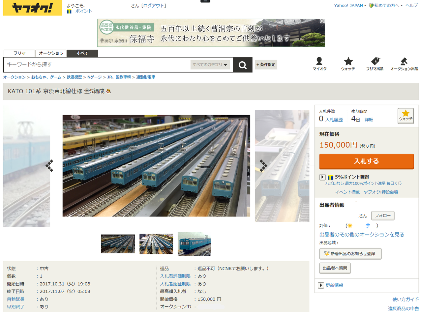This screenshot has height=312, width=422.
Task: View 出品者のその他のオークションを見る link
Action: pyautogui.click(x=362, y=235)
